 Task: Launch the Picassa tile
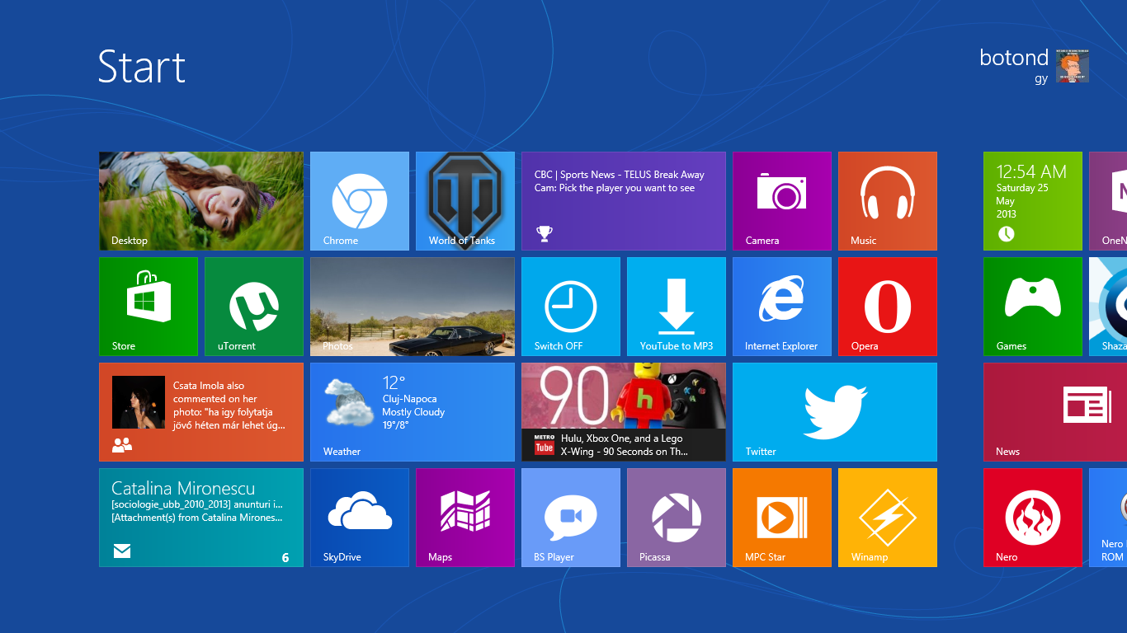[677, 518]
